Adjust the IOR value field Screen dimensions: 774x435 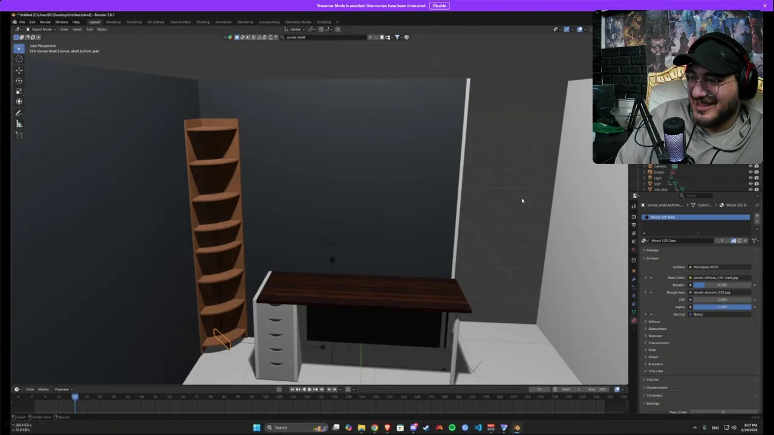click(722, 300)
